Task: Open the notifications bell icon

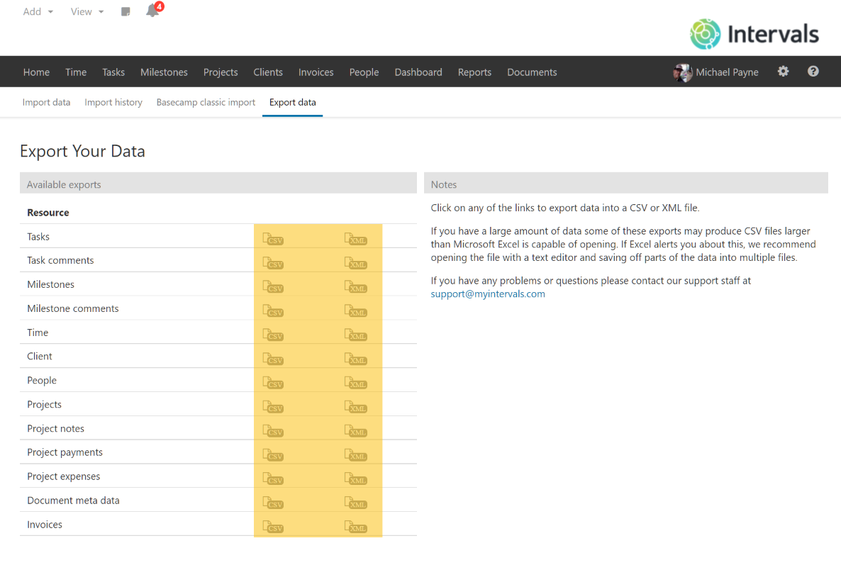Action: [152, 11]
